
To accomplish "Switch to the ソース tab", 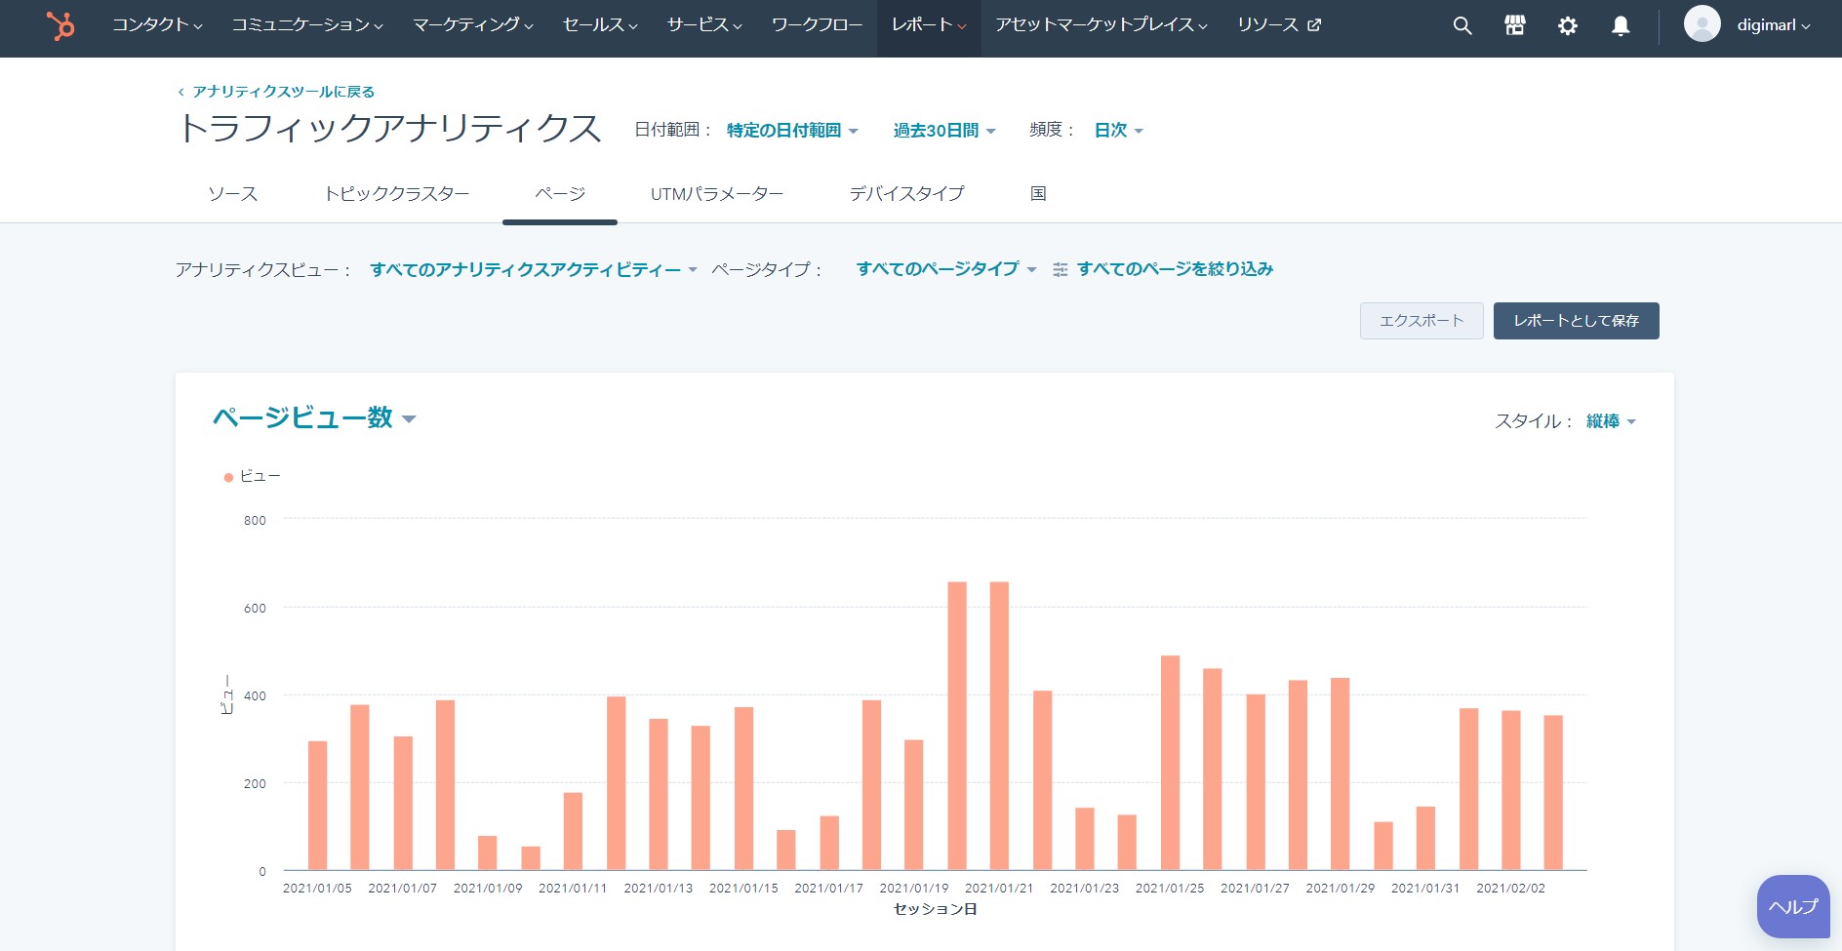I will point(233,194).
